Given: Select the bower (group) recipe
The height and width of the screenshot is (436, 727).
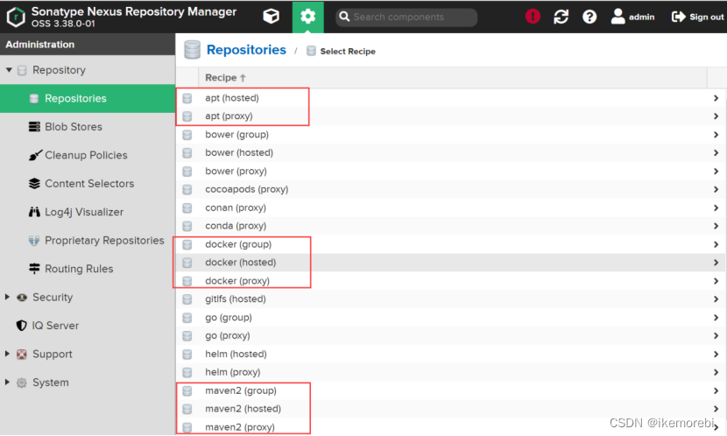Looking at the screenshot, I should pos(449,134).
